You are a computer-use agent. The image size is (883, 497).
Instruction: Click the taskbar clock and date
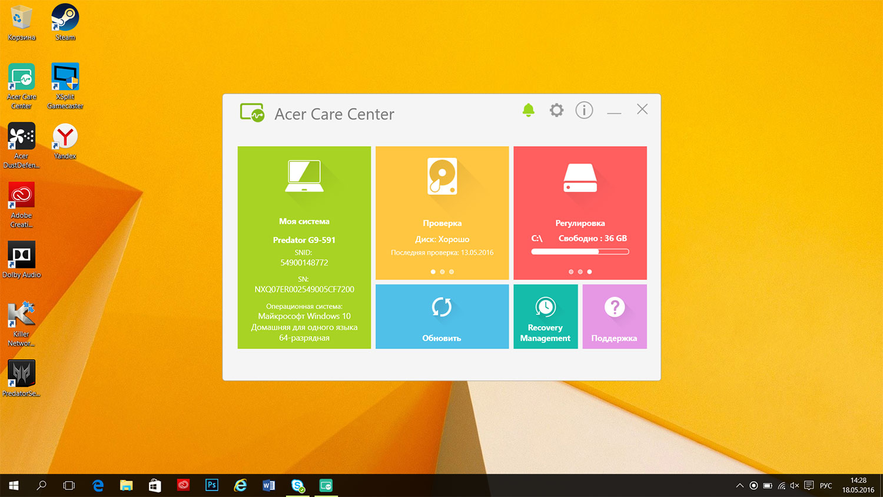tap(858, 485)
